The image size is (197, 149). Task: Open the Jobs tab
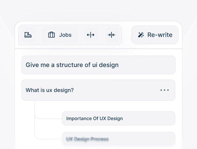(60, 35)
